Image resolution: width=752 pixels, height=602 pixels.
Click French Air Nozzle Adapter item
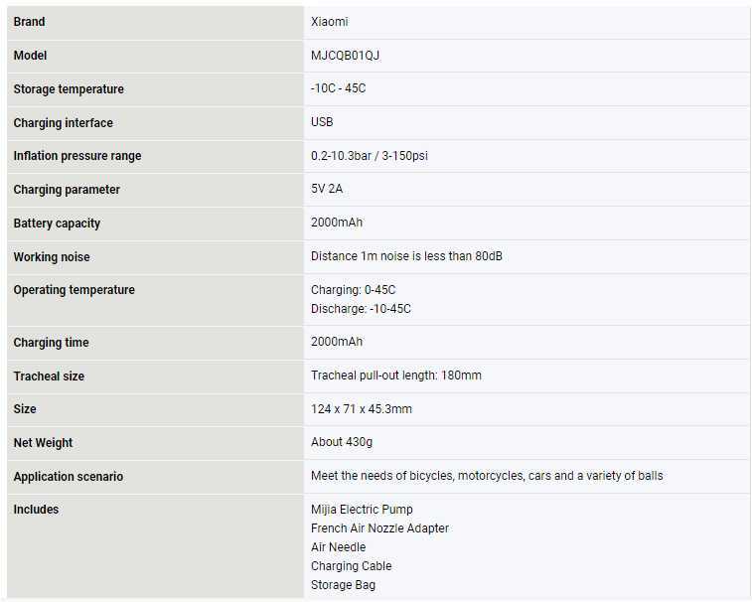pyautogui.click(x=379, y=528)
